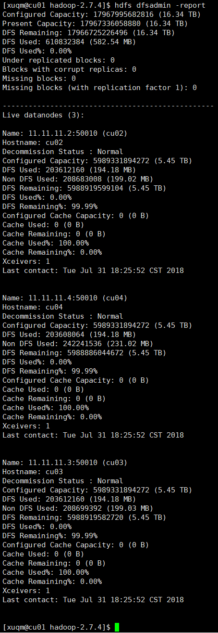Click the hdfs dfsadmin -report command text
Viewport: 218px width, 633px height.
160,5
